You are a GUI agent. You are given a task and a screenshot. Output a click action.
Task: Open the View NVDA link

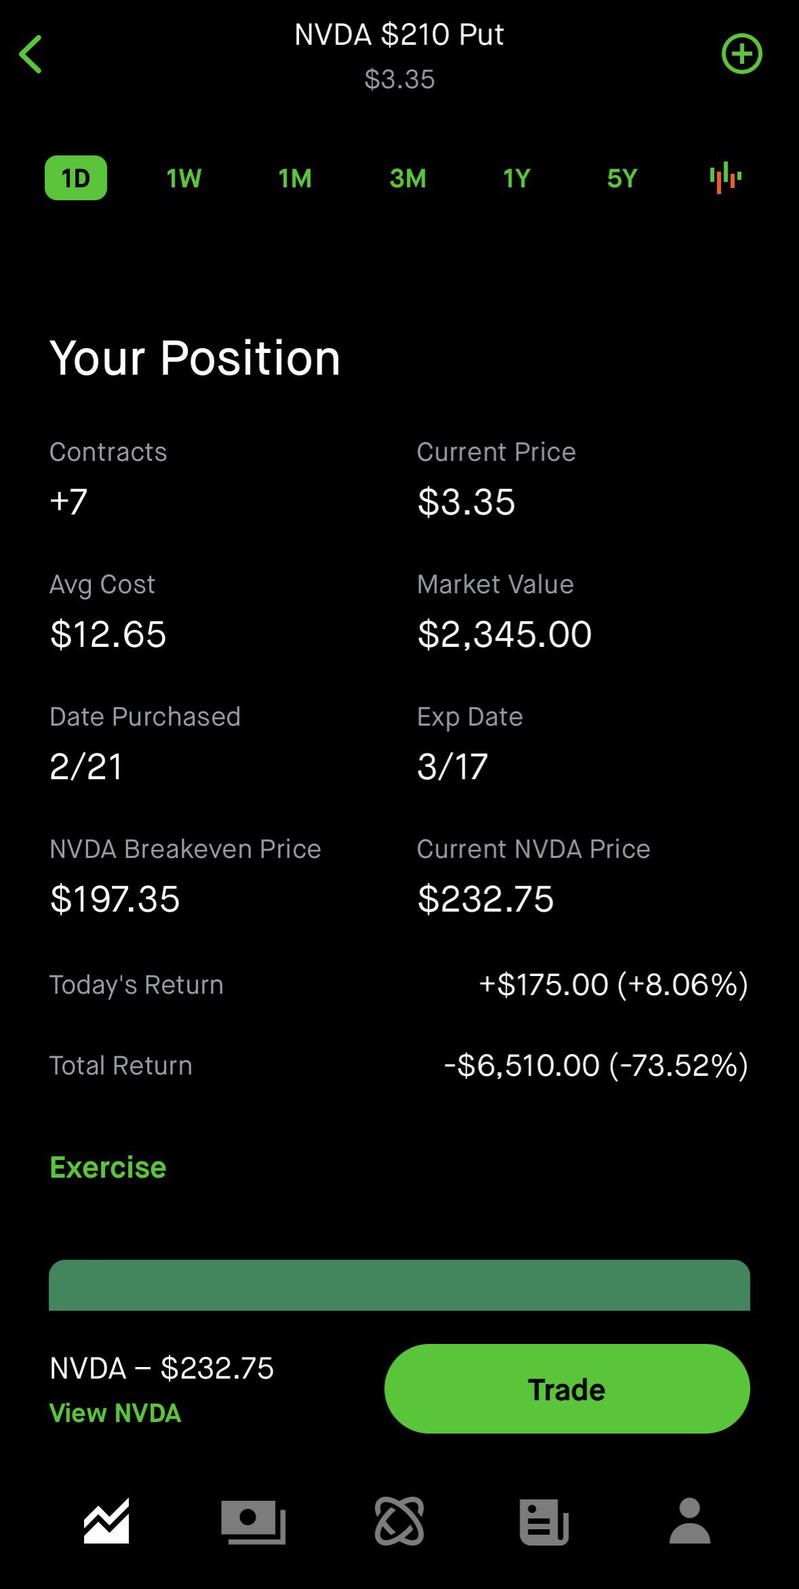pyautogui.click(x=115, y=1413)
